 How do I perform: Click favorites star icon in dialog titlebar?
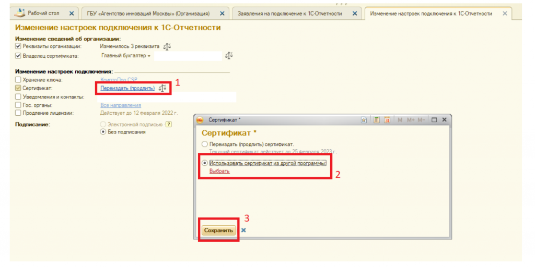[364, 120]
